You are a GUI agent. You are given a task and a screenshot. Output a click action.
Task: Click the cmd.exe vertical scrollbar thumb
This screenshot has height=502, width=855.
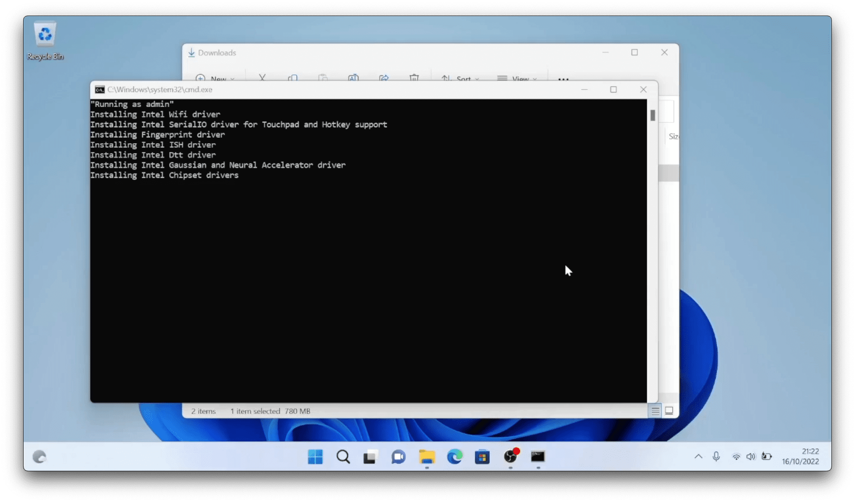coord(653,115)
